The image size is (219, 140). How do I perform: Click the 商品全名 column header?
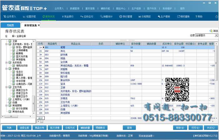point(76,44)
